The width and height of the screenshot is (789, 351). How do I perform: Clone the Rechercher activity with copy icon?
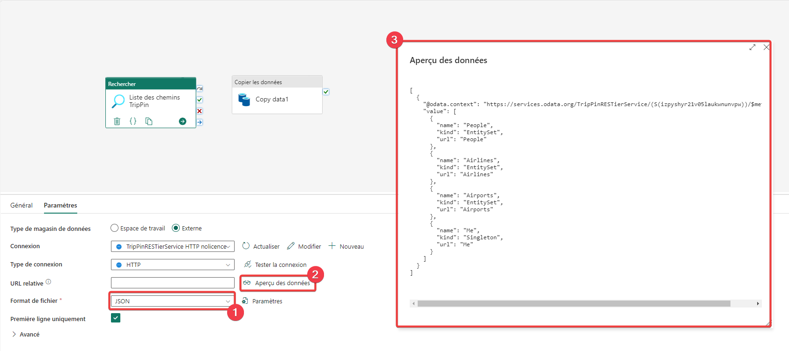(149, 122)
